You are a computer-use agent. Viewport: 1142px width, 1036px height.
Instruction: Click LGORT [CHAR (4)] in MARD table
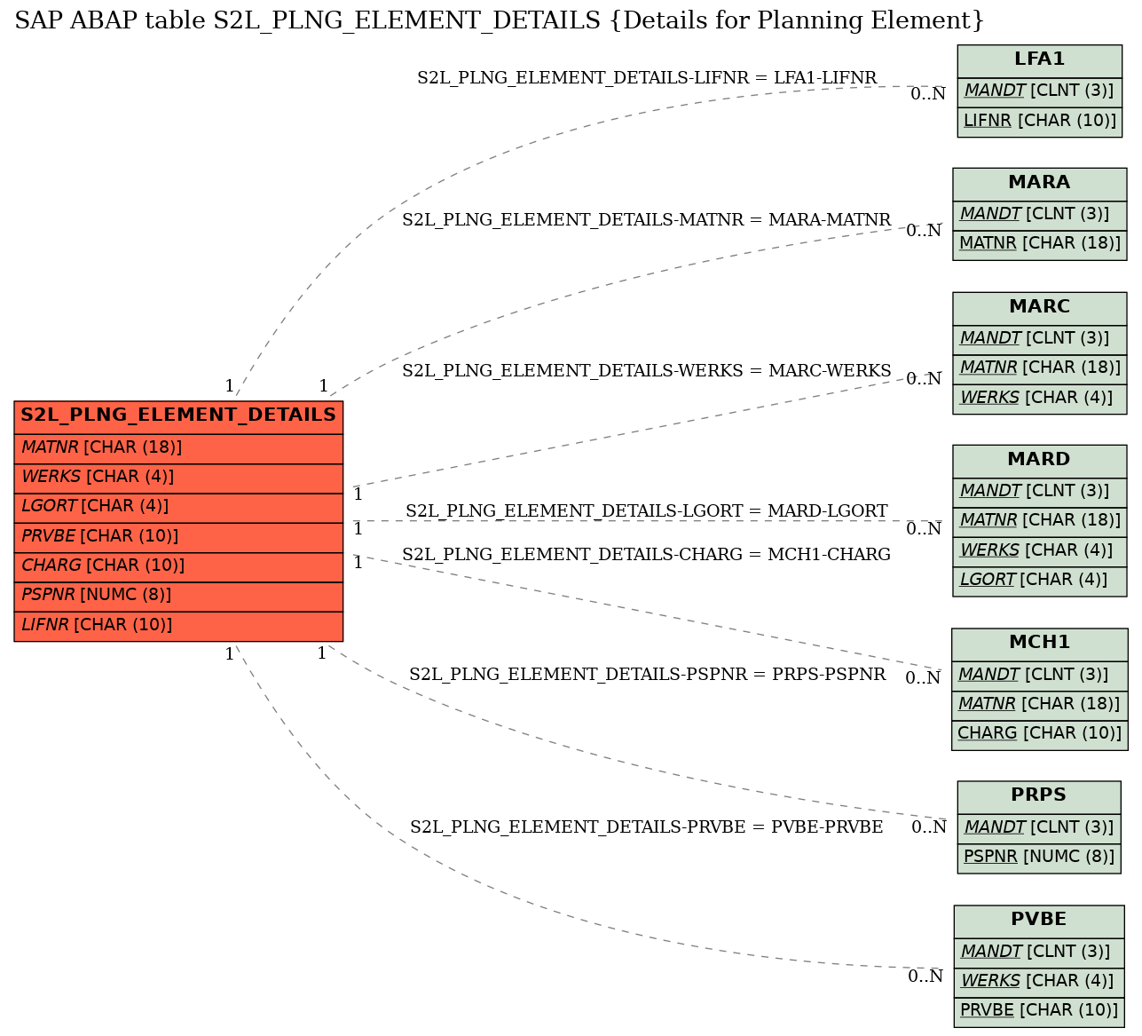pyautogui.click(x=1040, y=581)
